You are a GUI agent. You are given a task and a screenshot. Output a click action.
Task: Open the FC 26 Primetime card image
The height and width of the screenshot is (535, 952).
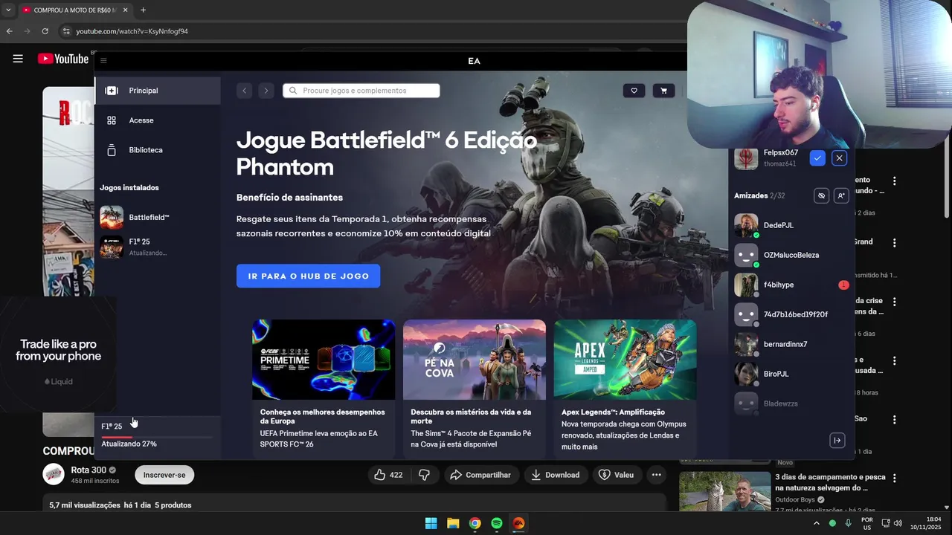click(324, 360)
